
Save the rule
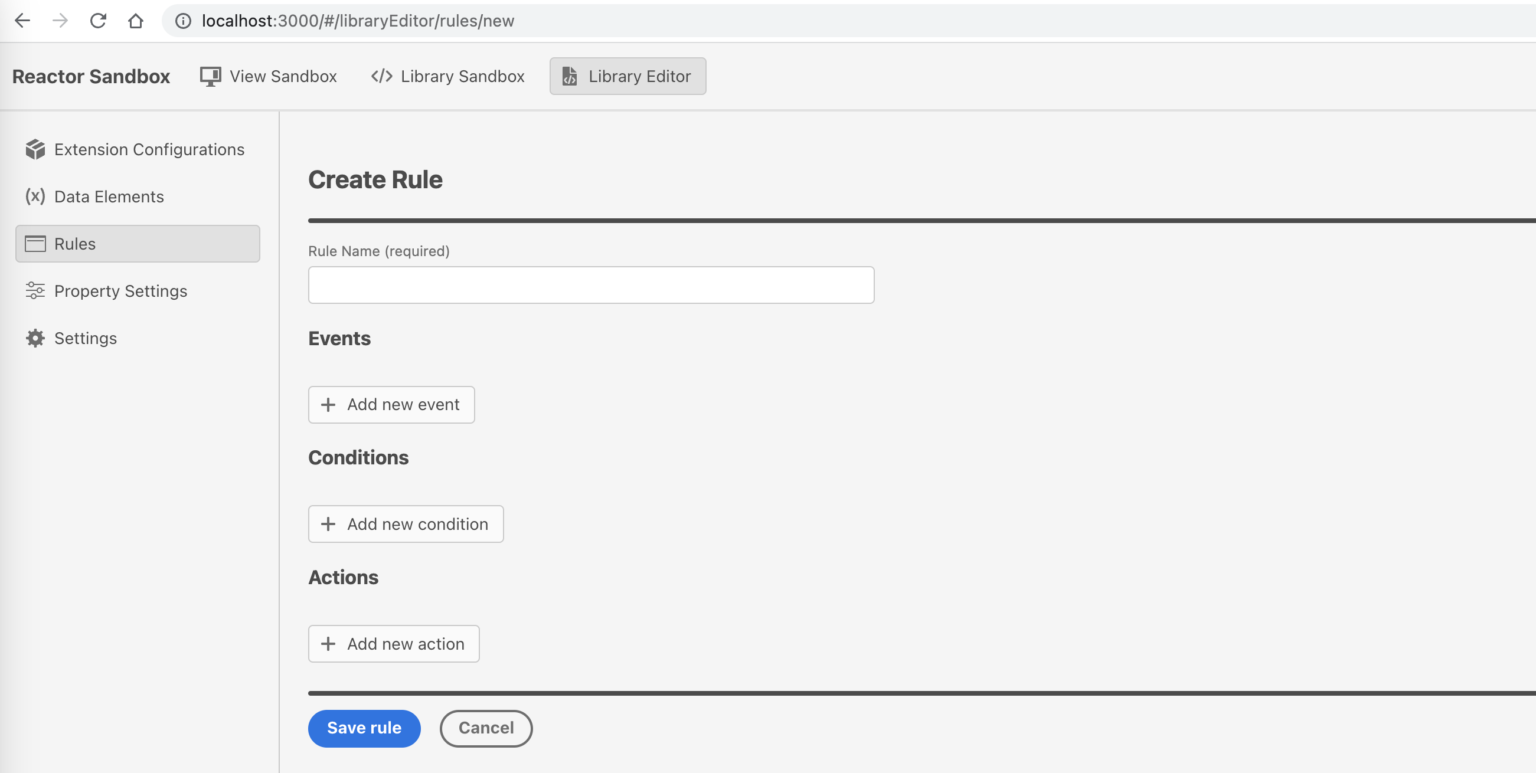tap(364, 728)
